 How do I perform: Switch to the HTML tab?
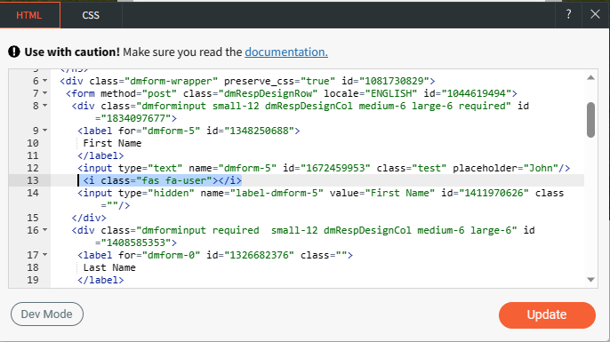29,15
